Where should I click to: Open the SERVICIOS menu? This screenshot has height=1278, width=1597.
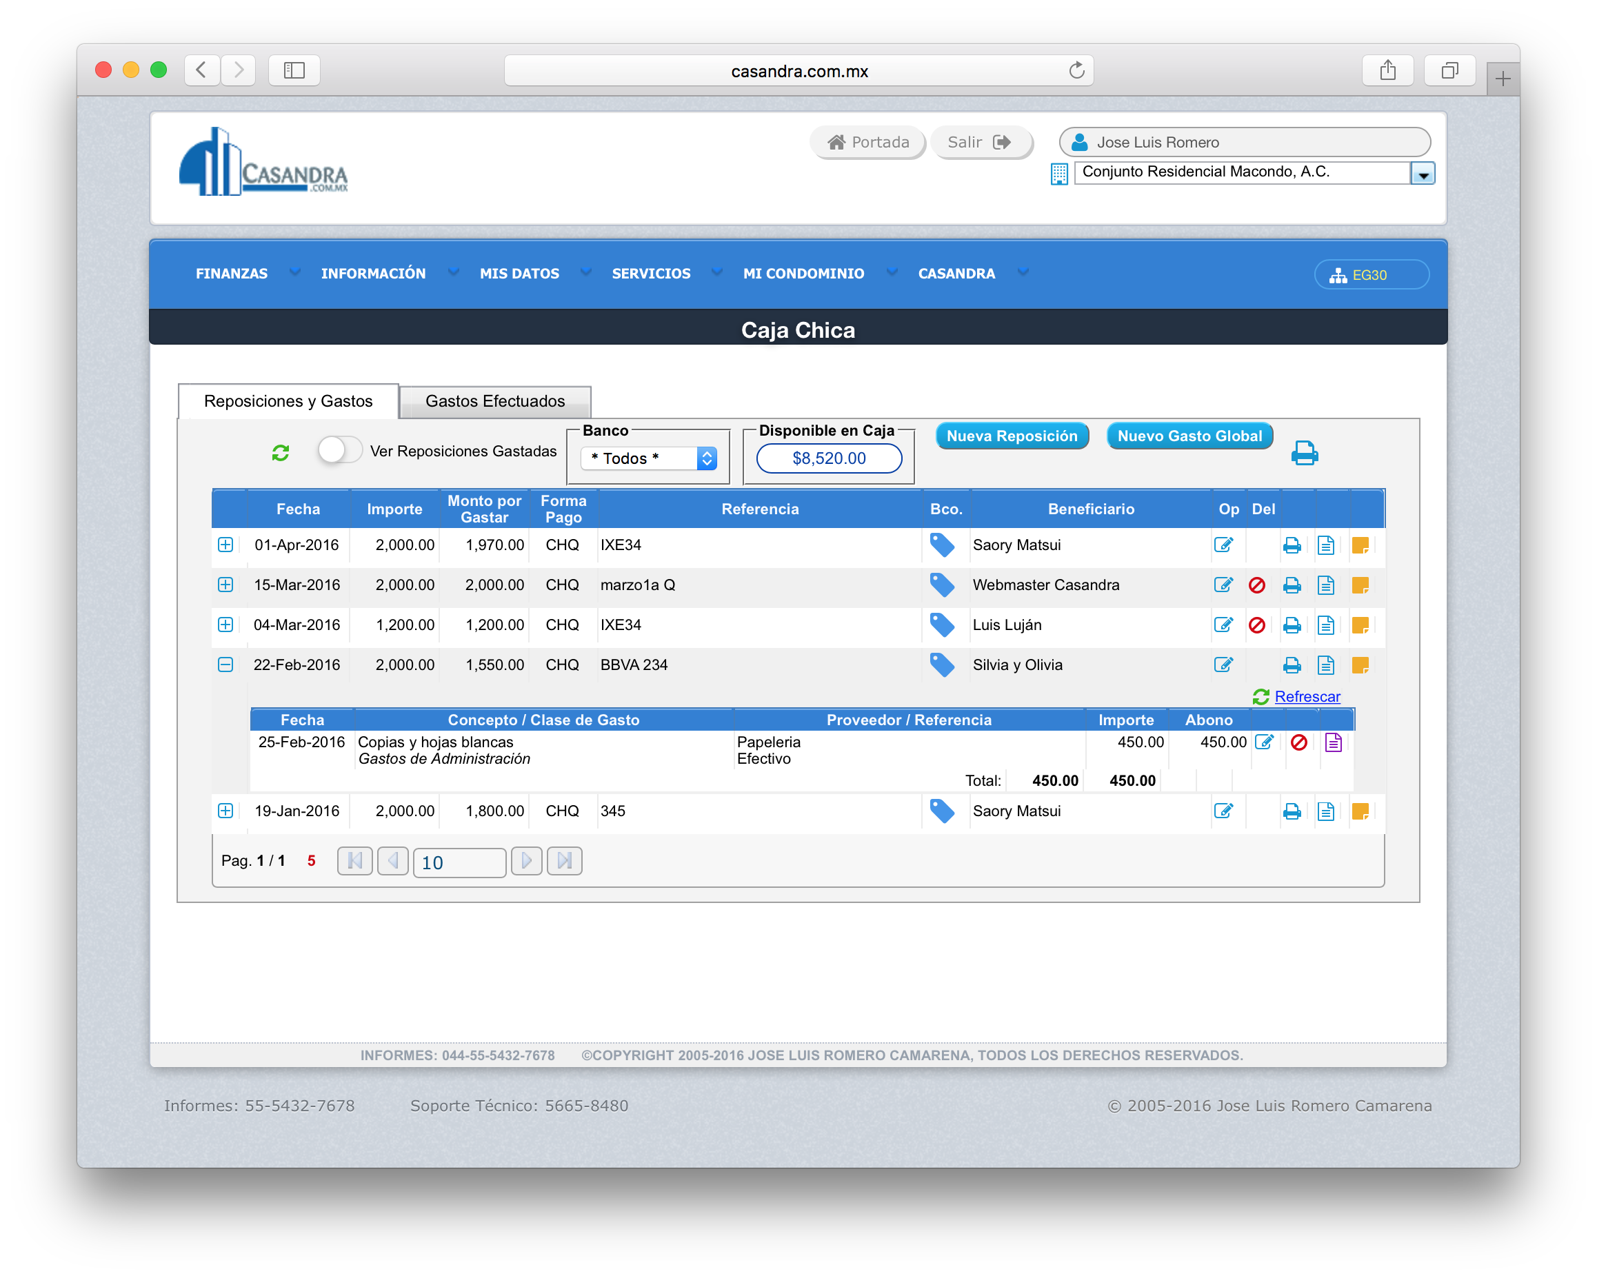click(x=651, y=273)
